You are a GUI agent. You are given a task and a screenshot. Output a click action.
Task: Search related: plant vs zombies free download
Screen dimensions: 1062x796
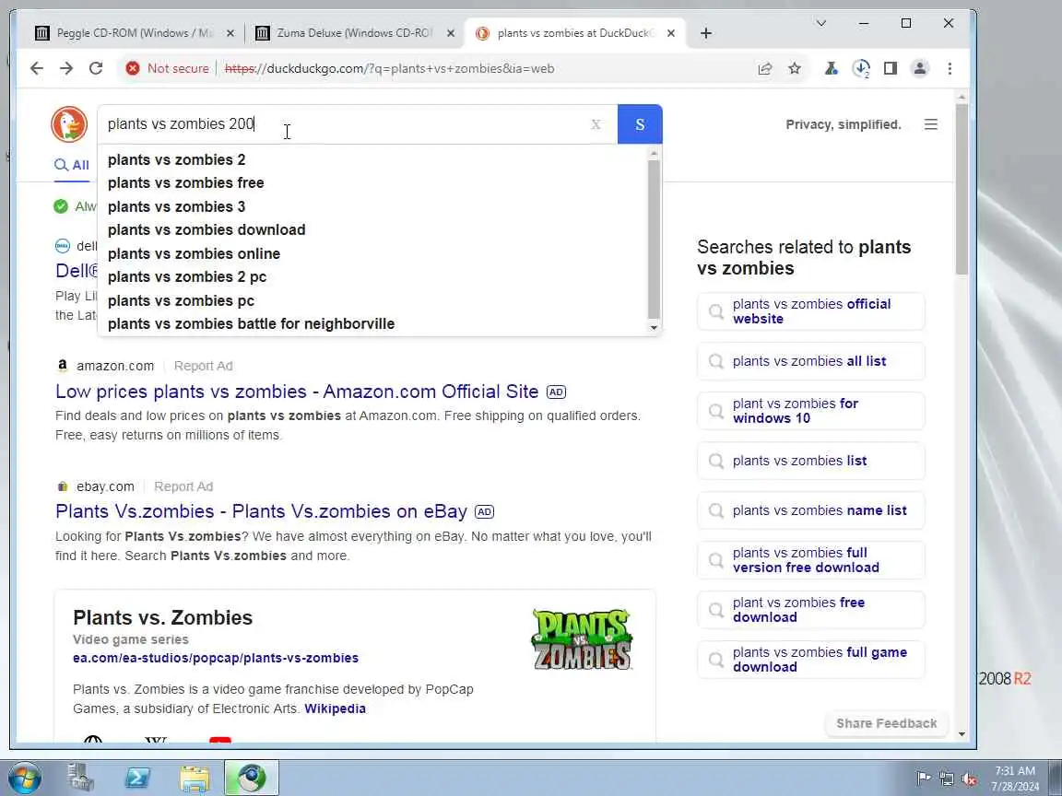pos(810,610)
